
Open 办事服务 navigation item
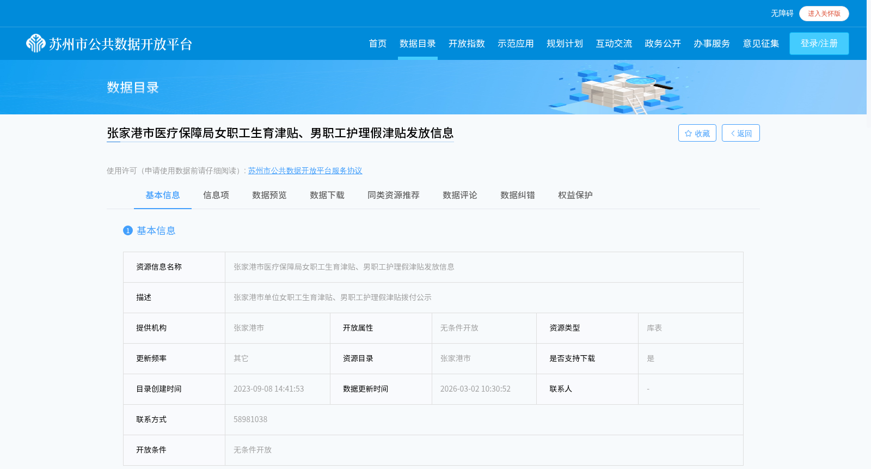click(x=711, y=44)
